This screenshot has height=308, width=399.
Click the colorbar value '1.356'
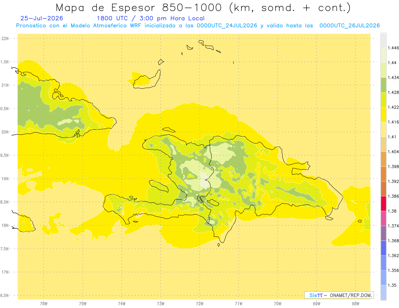393,270
